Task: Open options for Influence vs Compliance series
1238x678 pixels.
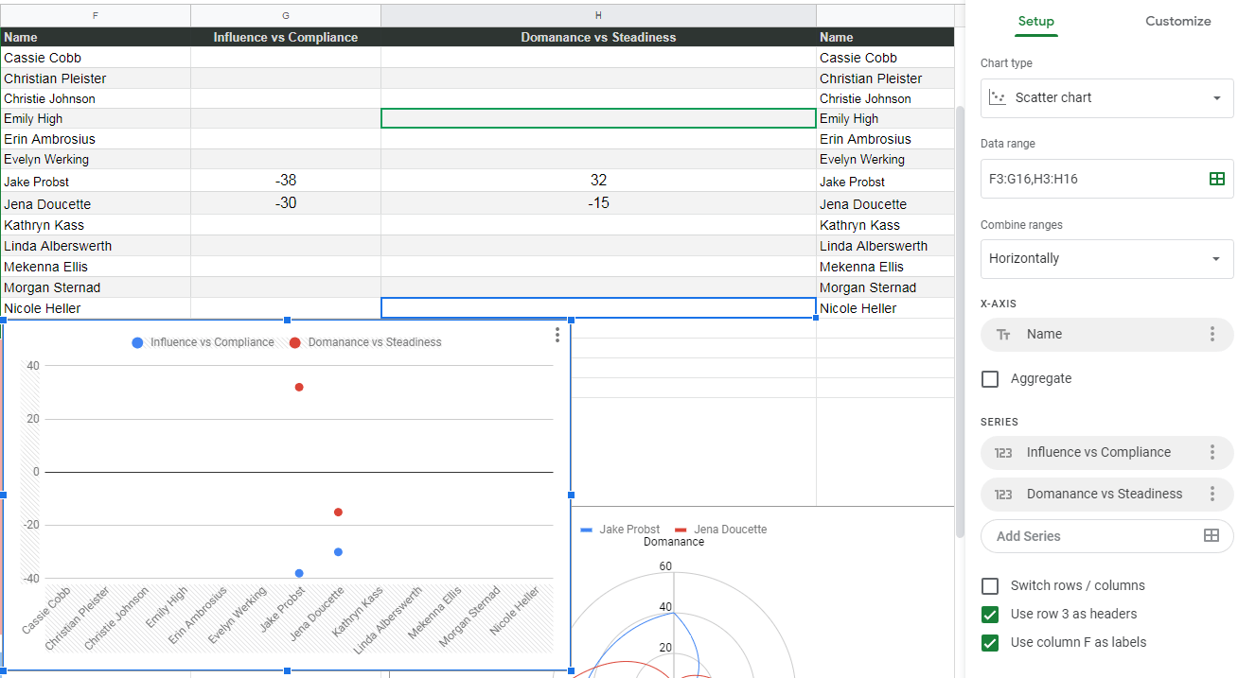Action: coord(1212,452)
